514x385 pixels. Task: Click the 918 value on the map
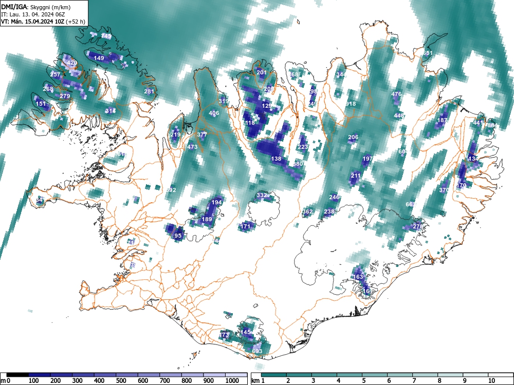(351, 104)
